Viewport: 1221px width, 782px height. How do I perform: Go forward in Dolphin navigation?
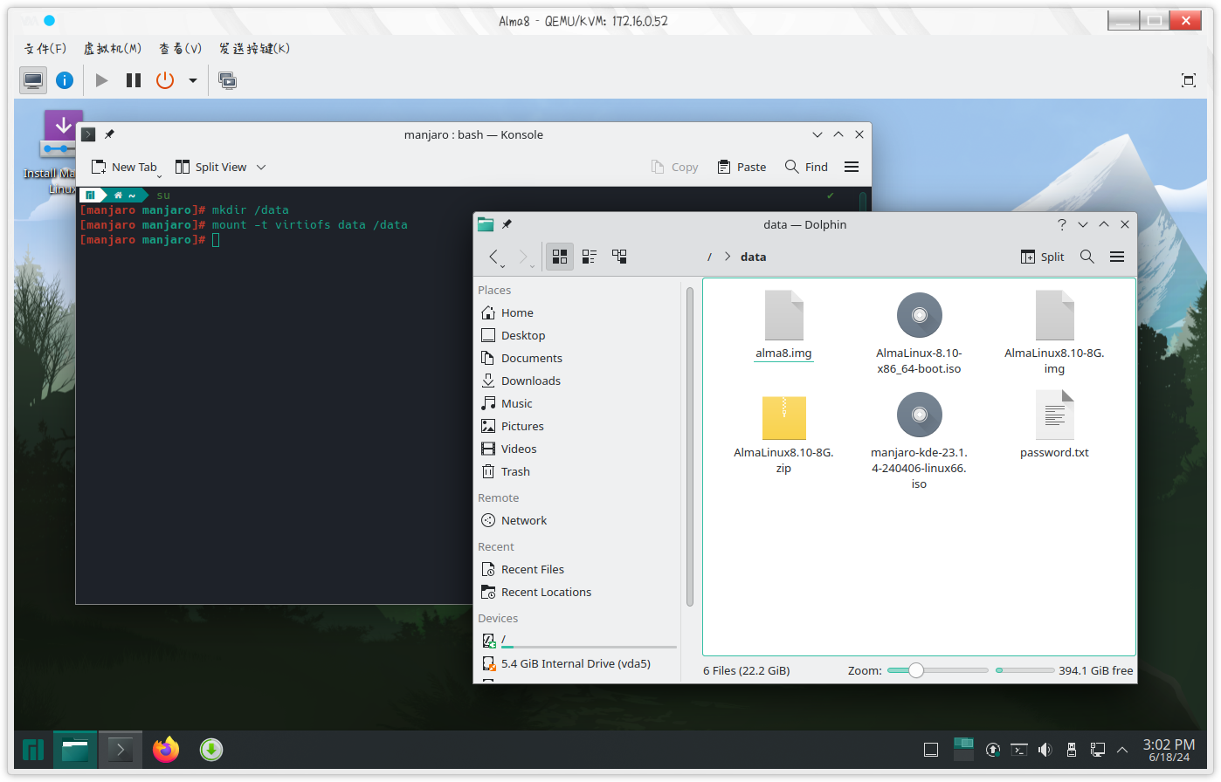coord(523,257)
